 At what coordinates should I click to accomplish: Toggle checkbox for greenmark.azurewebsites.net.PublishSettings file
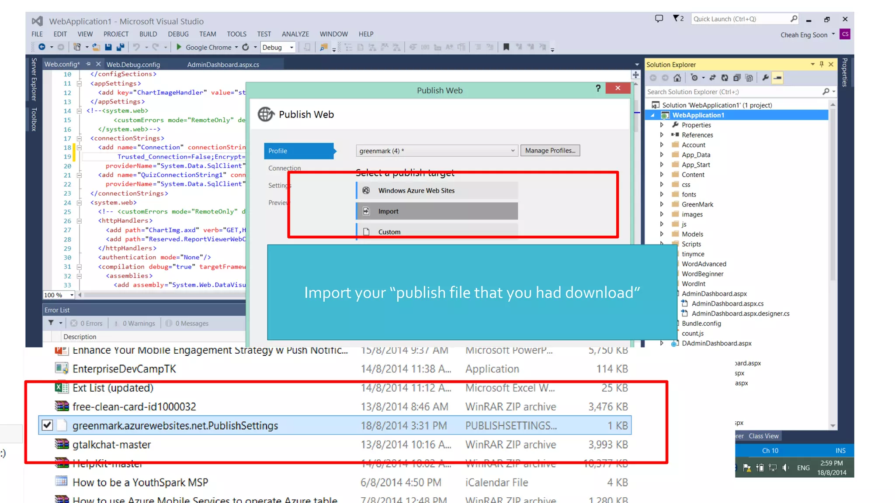point(47,425)
